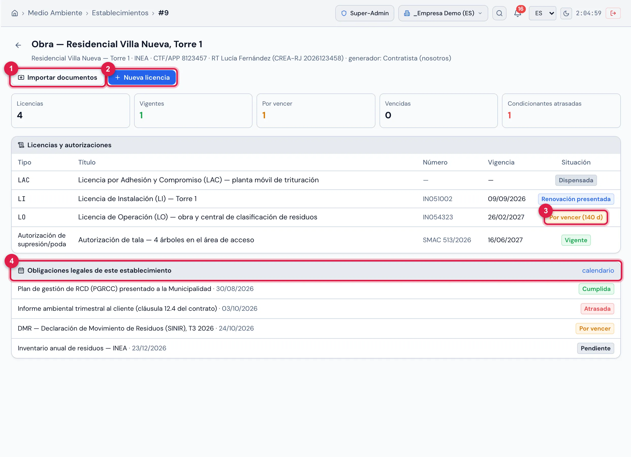631x457 pixels.
Task: Toggle dark mode with the moon icon
Action: click(566, 13)
